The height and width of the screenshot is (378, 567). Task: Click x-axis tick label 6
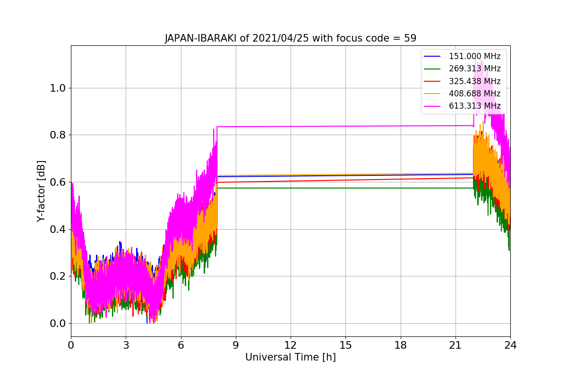point(180,345)
